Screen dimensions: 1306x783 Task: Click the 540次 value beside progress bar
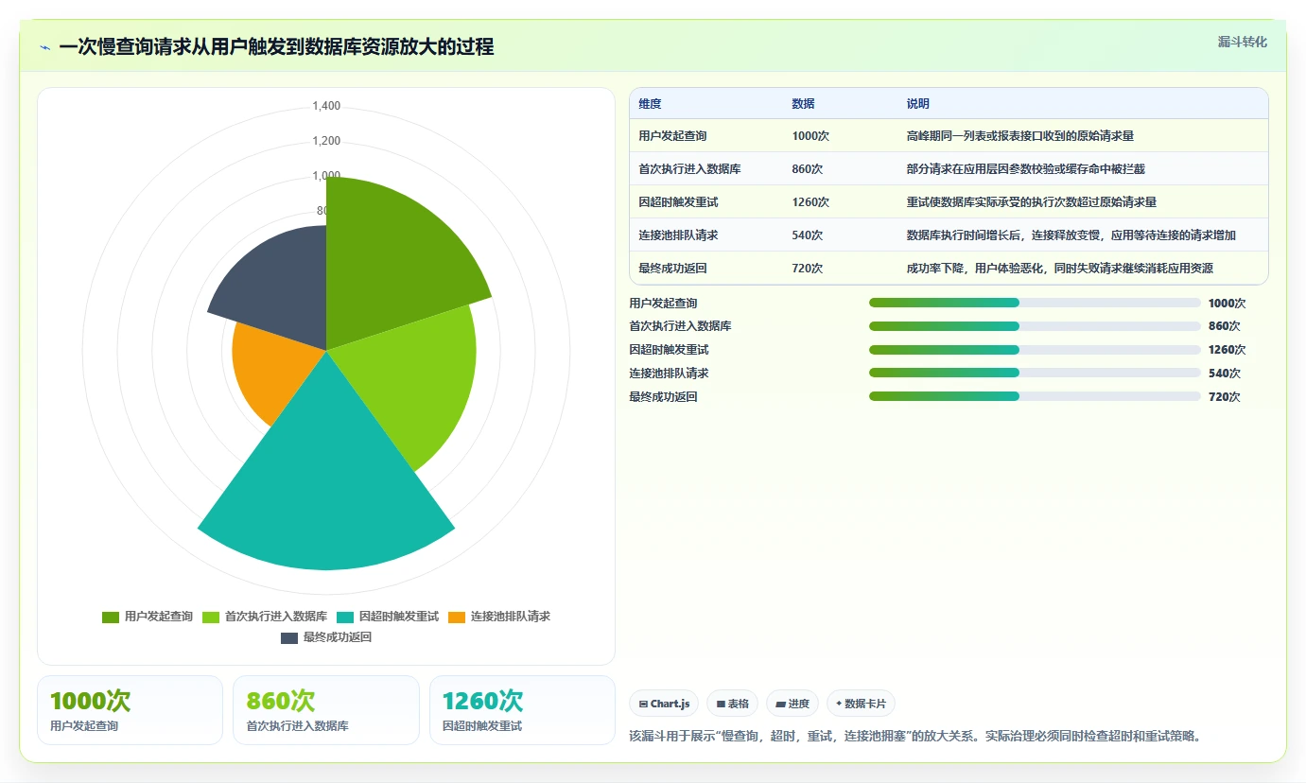tap(1225, 373)
